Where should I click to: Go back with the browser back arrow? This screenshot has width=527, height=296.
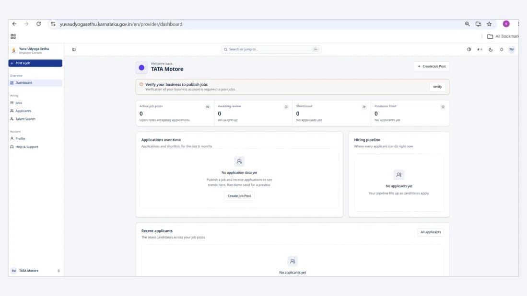click(14, 24)
